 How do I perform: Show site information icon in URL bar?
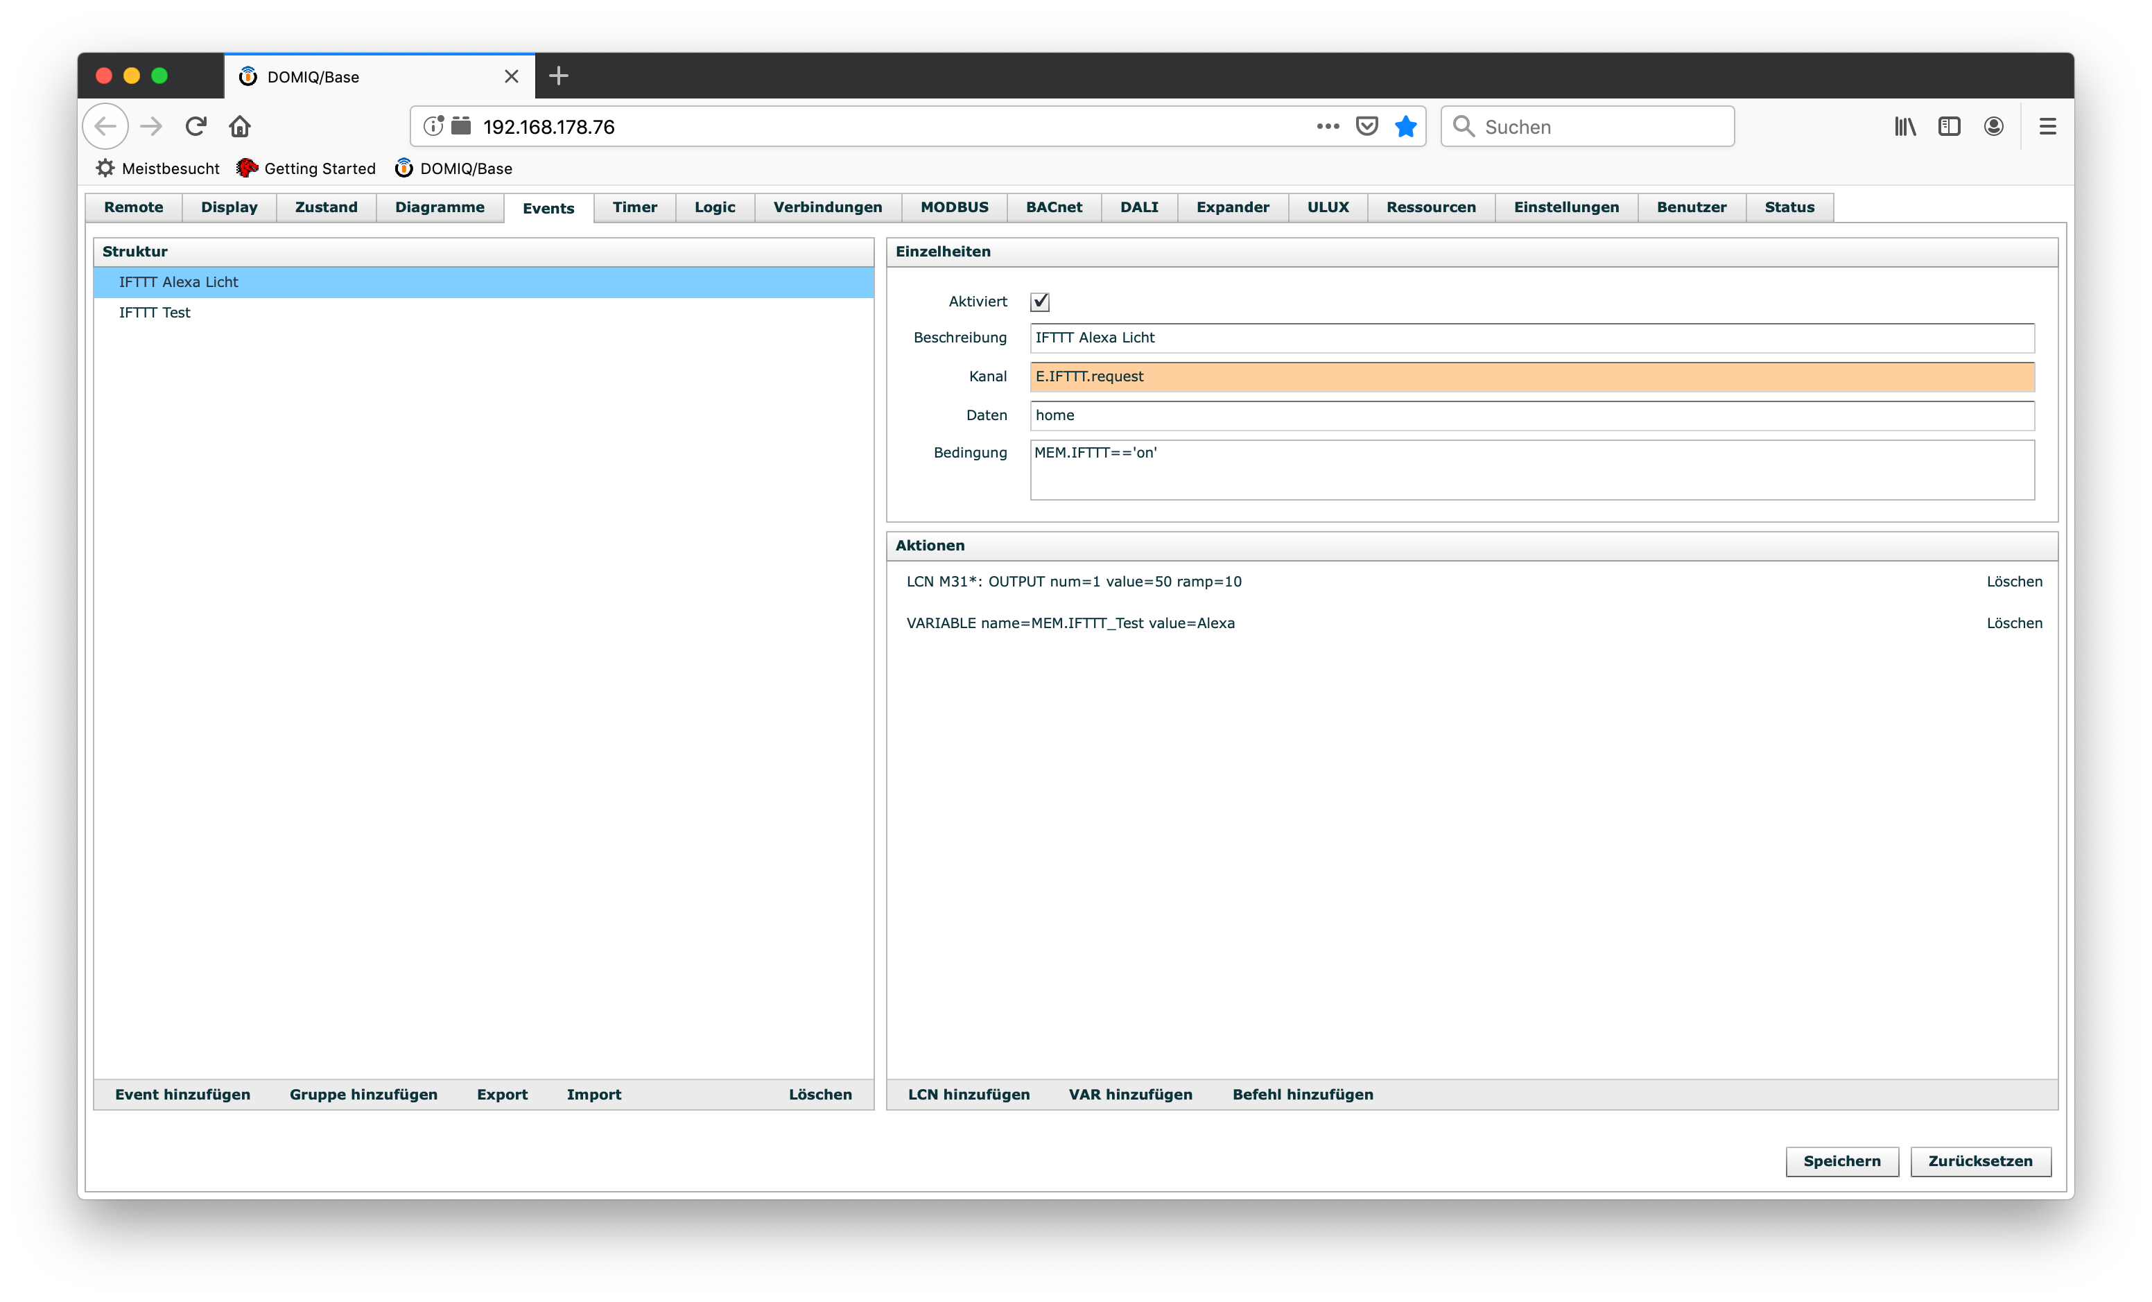[x=433, y=127]
